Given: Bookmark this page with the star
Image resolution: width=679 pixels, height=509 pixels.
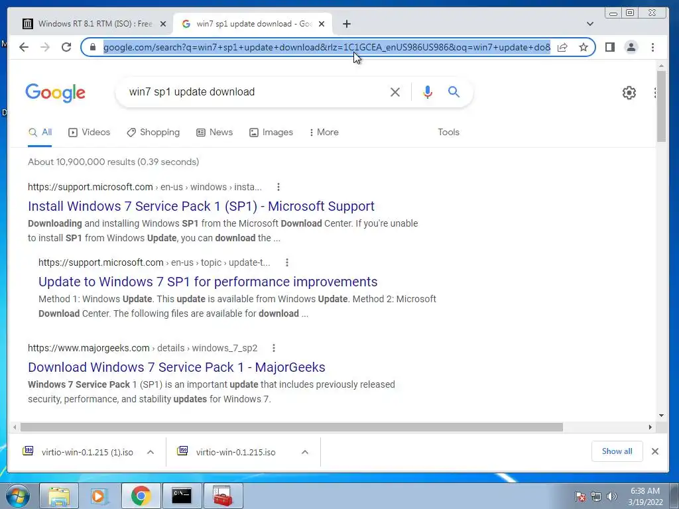Looking at the screenshot, I should 584,47.
